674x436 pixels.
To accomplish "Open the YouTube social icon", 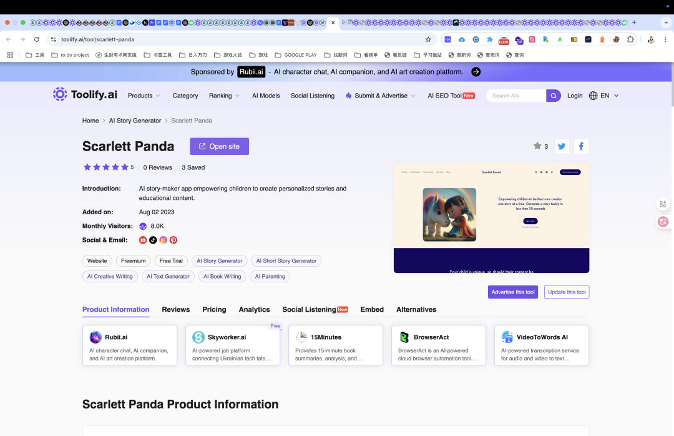I will 143,240.
